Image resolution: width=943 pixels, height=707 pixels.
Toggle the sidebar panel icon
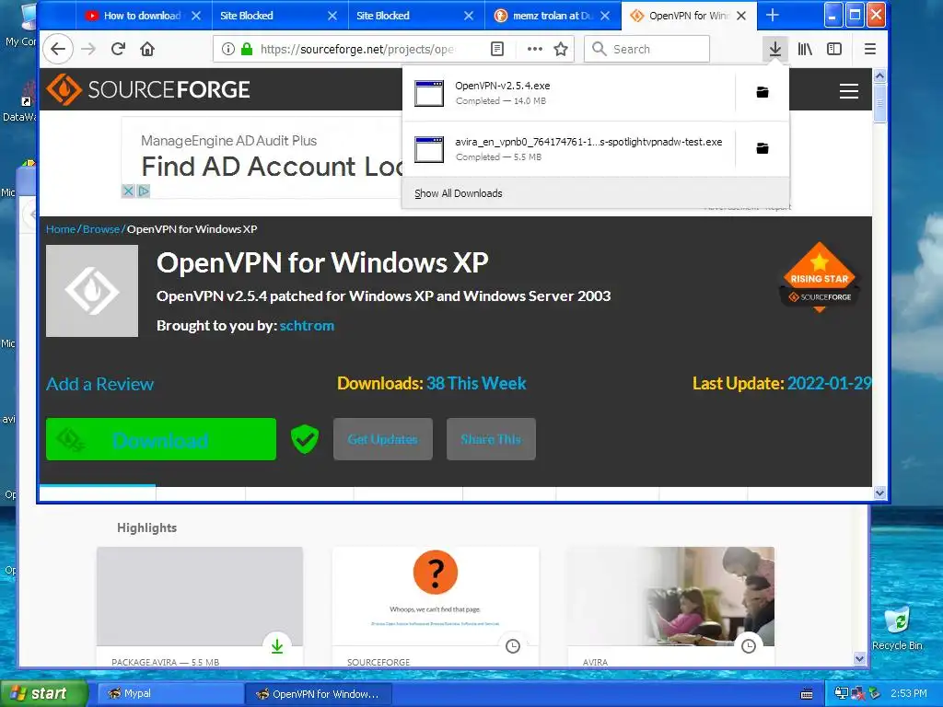(834, 50)
